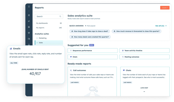Click the 40,917 emails sent value

pos(35,74)
